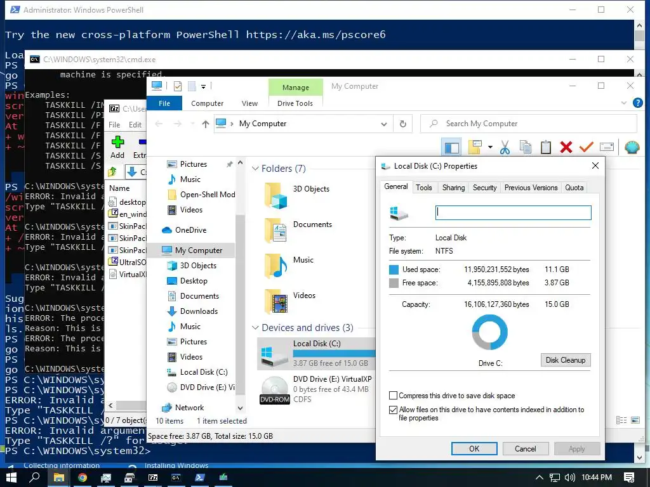This screenshot has height=487, width=650.
Task: Collapse the Folders (7) group
Action: click(255, 169)
